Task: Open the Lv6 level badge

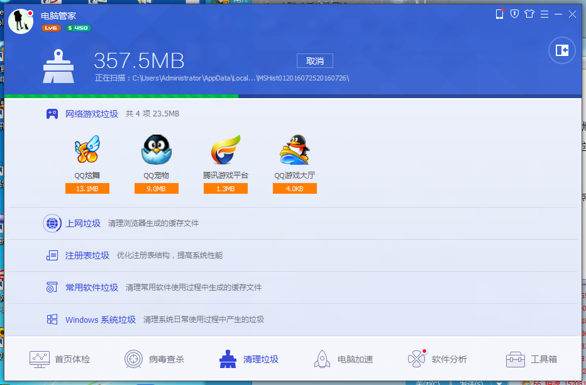Action: coord(51,28)
